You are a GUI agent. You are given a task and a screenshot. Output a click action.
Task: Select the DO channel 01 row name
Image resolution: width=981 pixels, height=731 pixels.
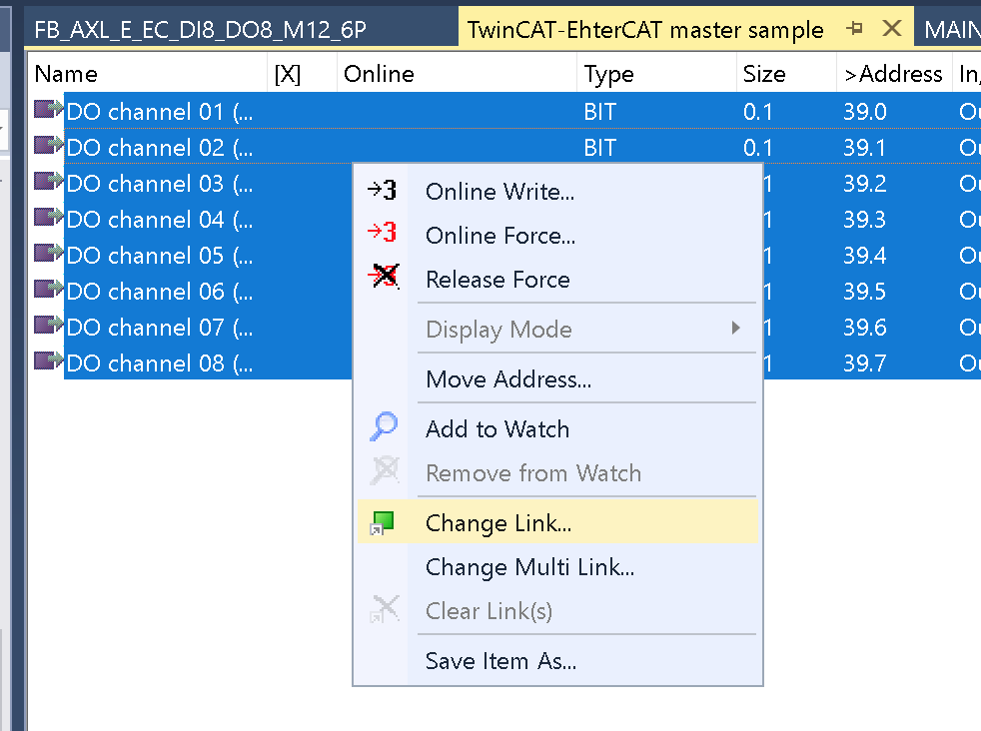pos(160,112)
